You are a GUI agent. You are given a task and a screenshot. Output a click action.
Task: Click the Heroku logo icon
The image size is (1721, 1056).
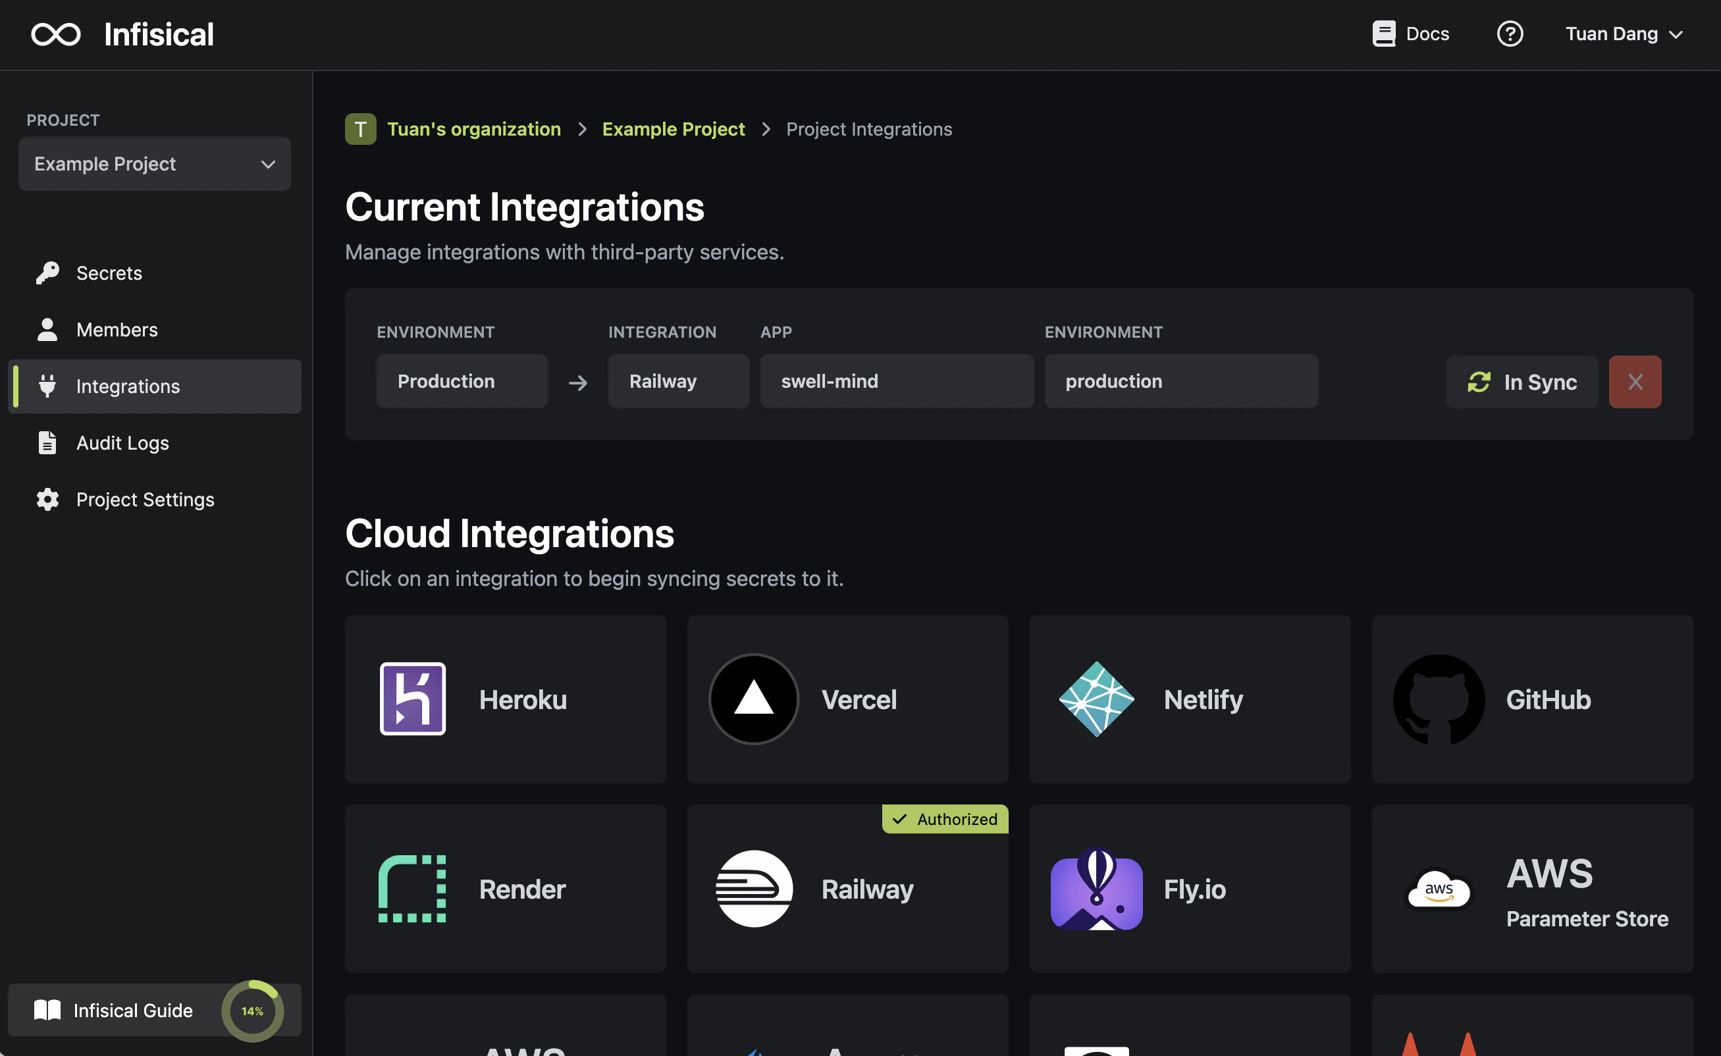coord(412,699)
